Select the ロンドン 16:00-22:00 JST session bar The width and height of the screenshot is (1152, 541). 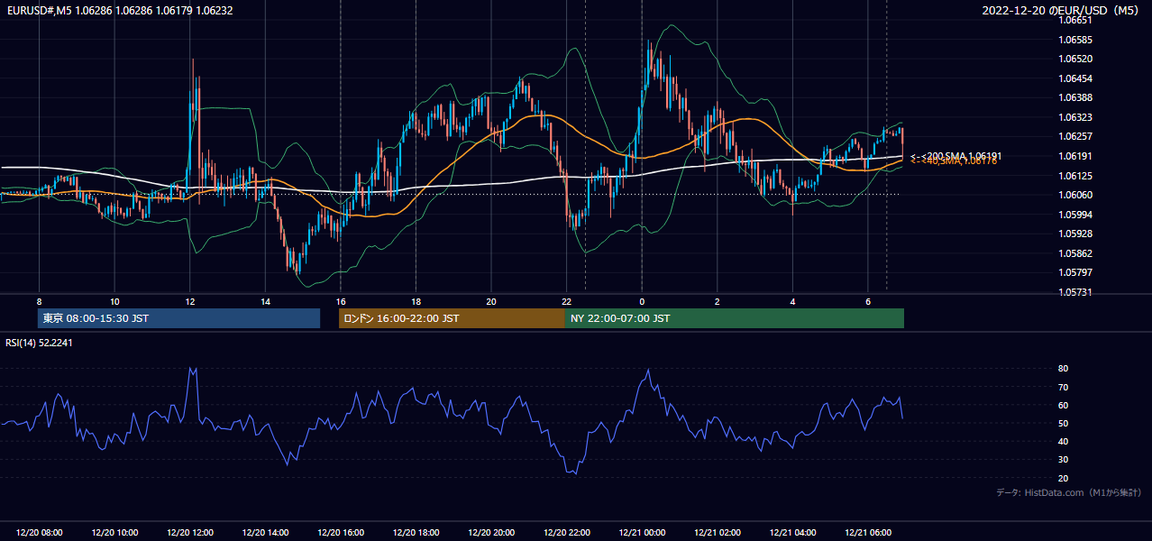pos(452,318)
